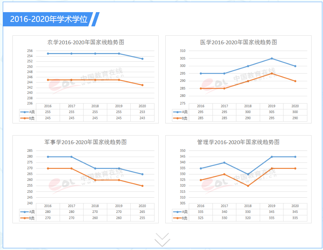Image resolution: width=323 pixels, height=250 pixels.
Task: Click the 医学2016-2020年国家线趋势图 chart title
Action: [x=238, y=42]
